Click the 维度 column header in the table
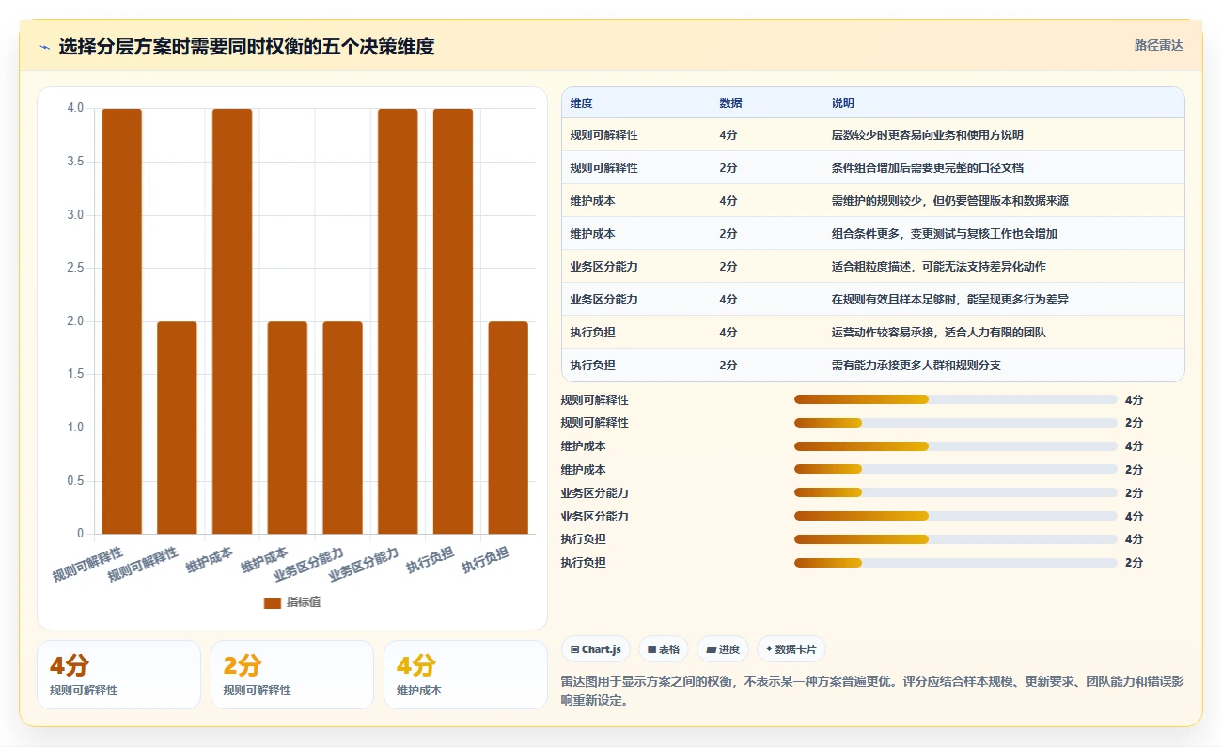 581,103
